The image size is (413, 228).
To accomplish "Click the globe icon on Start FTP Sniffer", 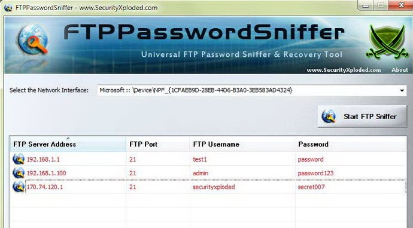I will coord(329,116).
